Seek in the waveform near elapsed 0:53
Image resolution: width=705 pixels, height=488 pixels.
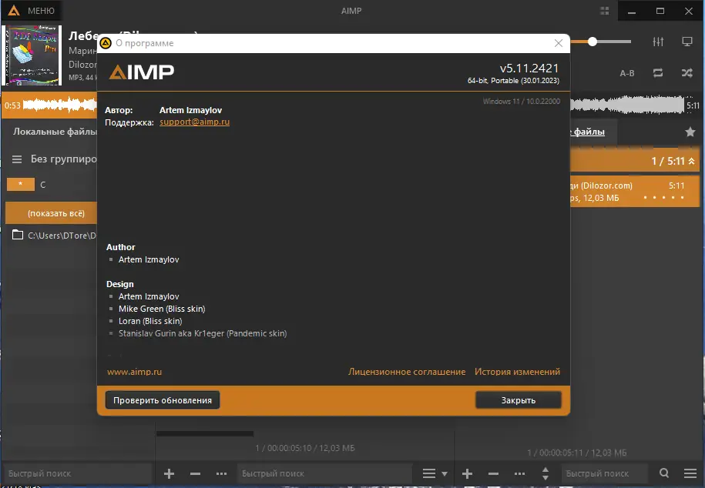click(59, 105)
